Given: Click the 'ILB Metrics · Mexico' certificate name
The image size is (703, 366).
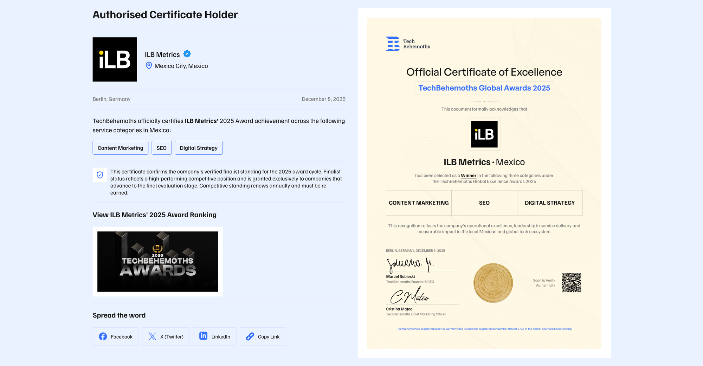Looking at the screenshot, I should [484, 162].
